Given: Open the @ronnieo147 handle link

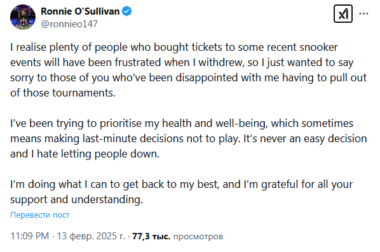Looking at the screenshot, I should [69, 24].
